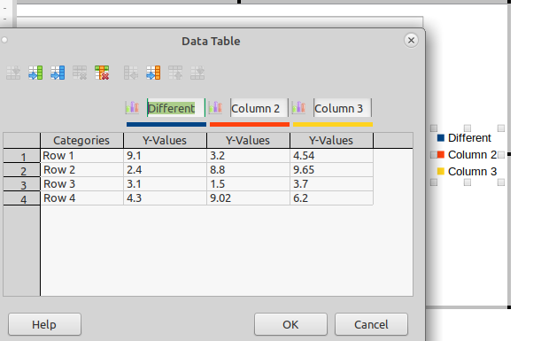The width and height of the screenshot is (541, 341).
Task: Select row header number 2
Action: [22, 170]
